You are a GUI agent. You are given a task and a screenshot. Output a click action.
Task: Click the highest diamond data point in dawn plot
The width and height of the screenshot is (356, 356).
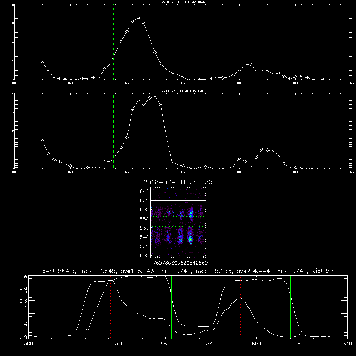tap(138, 18)
